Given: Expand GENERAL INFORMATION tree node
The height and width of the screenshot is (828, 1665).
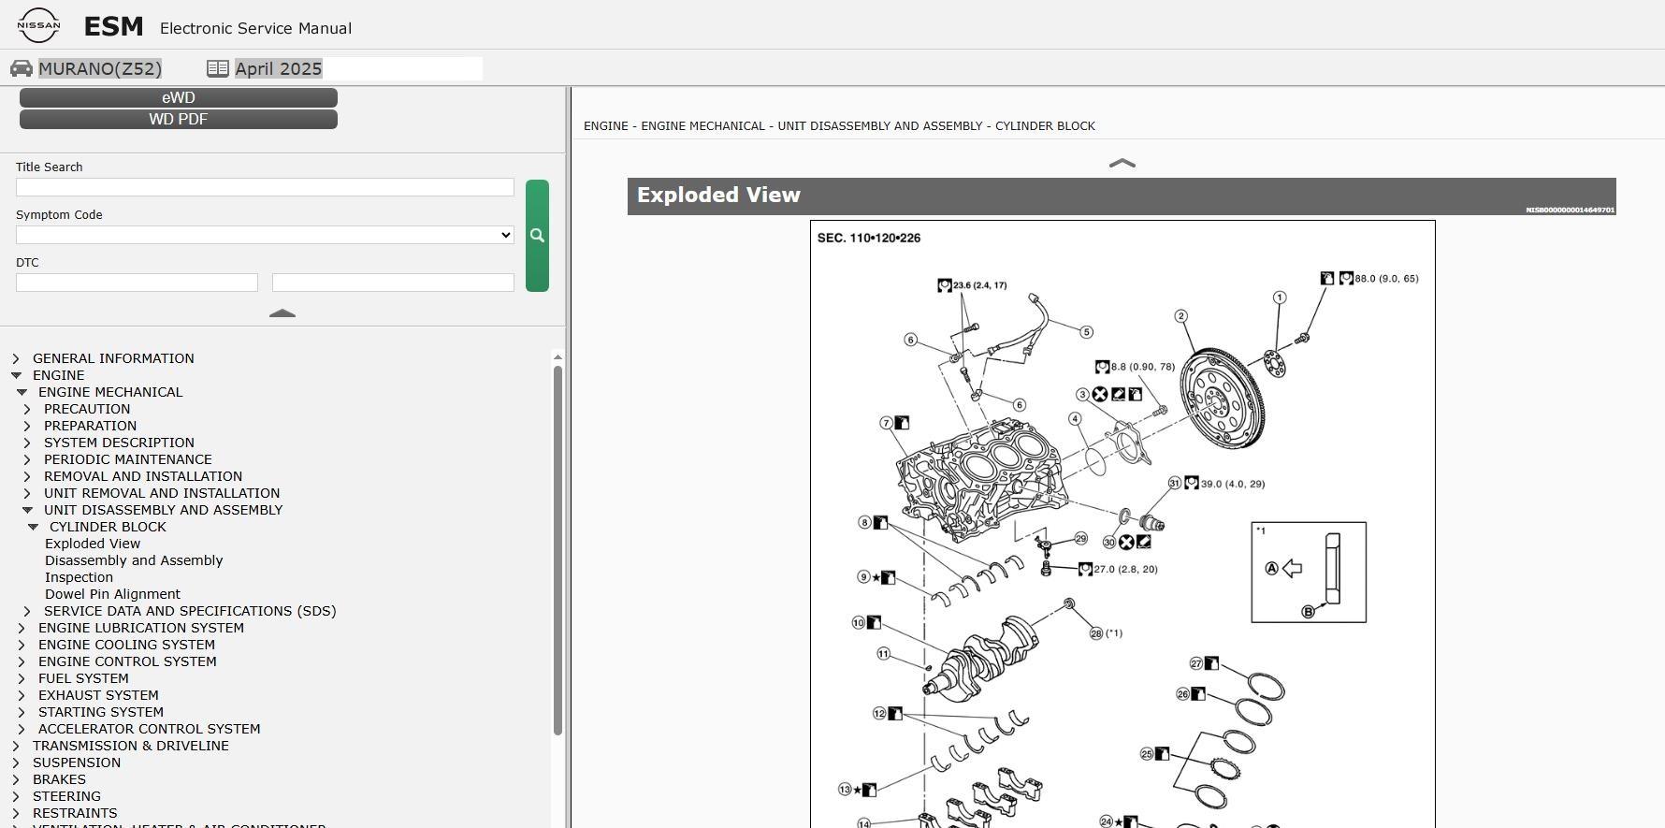Looking at the screenshot, I should click(x=16, y=358).
